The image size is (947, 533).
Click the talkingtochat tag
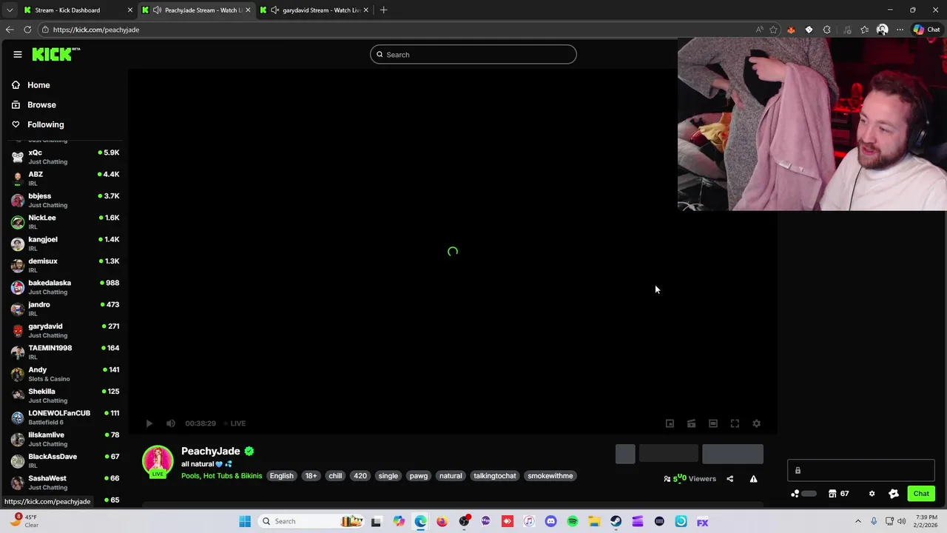pyautogui.click(x=495, y=476)
